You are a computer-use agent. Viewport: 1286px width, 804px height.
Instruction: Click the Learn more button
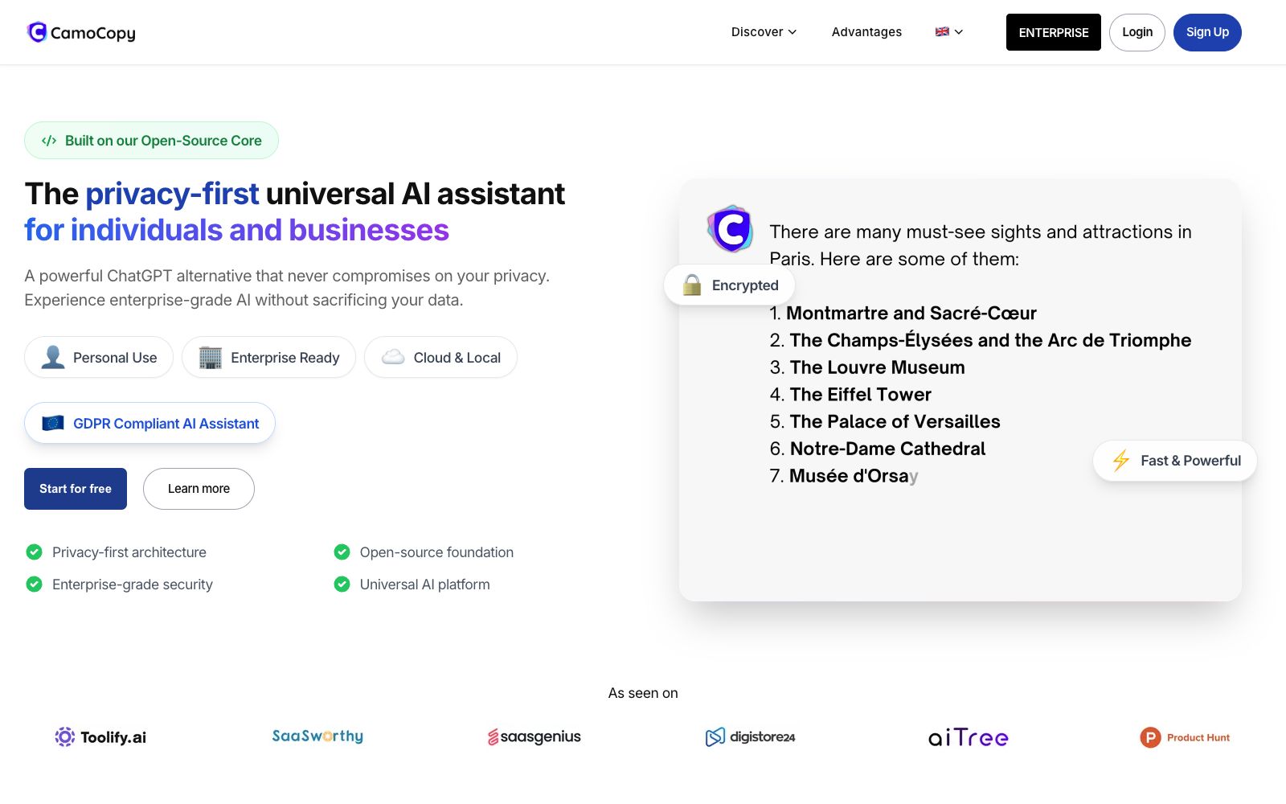tap(199, 489)
